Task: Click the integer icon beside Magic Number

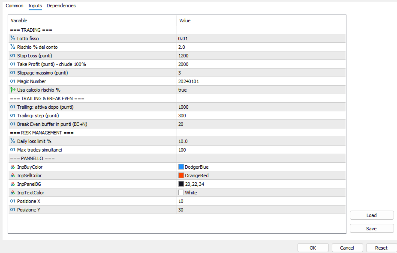Action: coord(12,81)
